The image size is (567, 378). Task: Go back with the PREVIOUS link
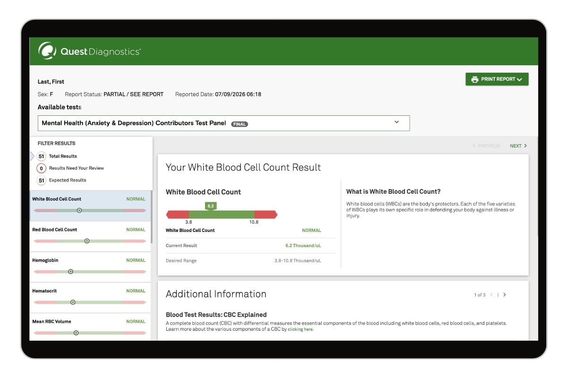coord(486,146)
